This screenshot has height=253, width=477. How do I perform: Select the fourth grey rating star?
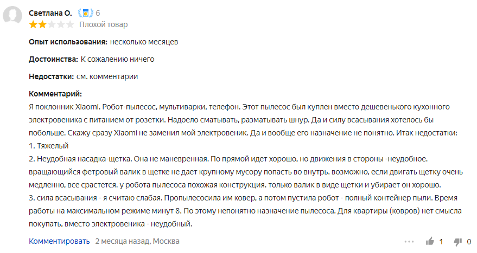[x=61, y=24]
